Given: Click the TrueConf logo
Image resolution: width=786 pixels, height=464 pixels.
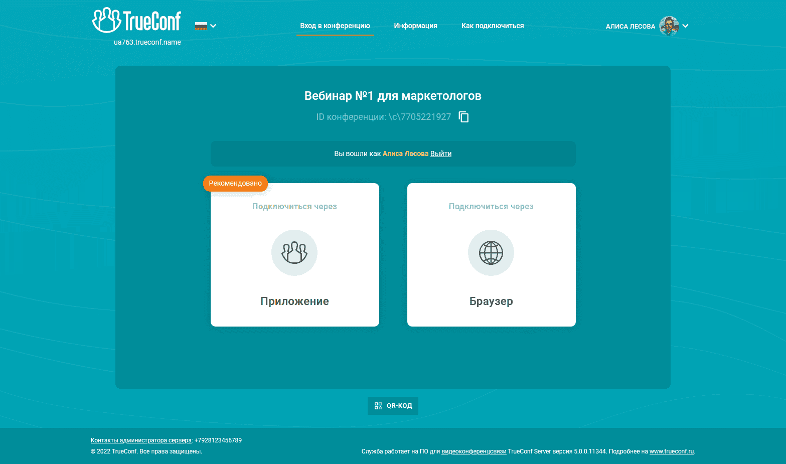Looking at the screenshot, I should (137, 20).
